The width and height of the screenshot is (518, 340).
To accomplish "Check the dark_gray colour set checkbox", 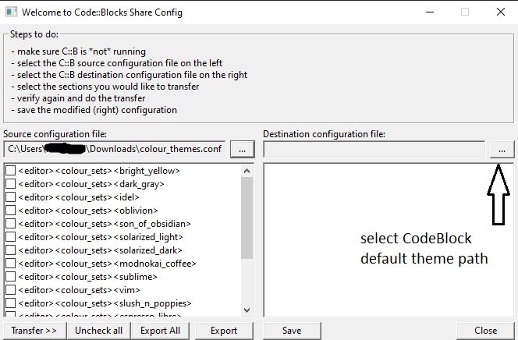I will click(x=11, y=184).
